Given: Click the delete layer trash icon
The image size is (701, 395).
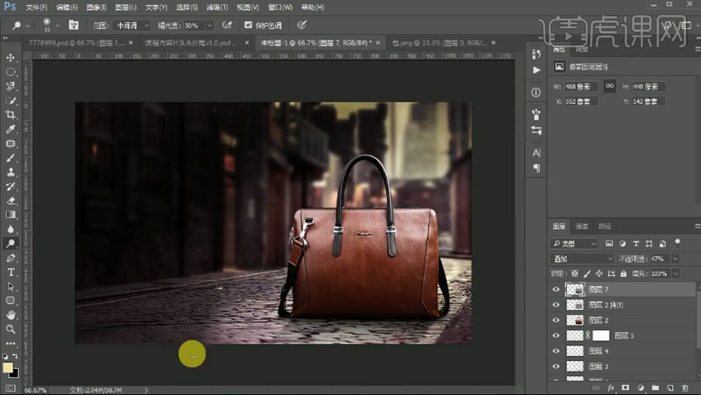Looking at the screenshot, I should pos(684,388).
